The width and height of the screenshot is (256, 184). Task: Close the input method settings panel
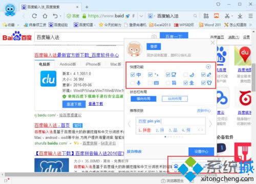pyautogui.click(x=212, y=42)
